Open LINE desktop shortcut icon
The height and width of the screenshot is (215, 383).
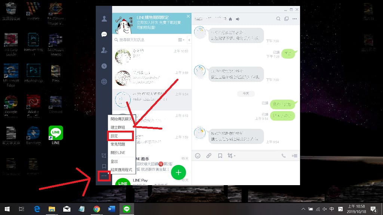(56, 135)
